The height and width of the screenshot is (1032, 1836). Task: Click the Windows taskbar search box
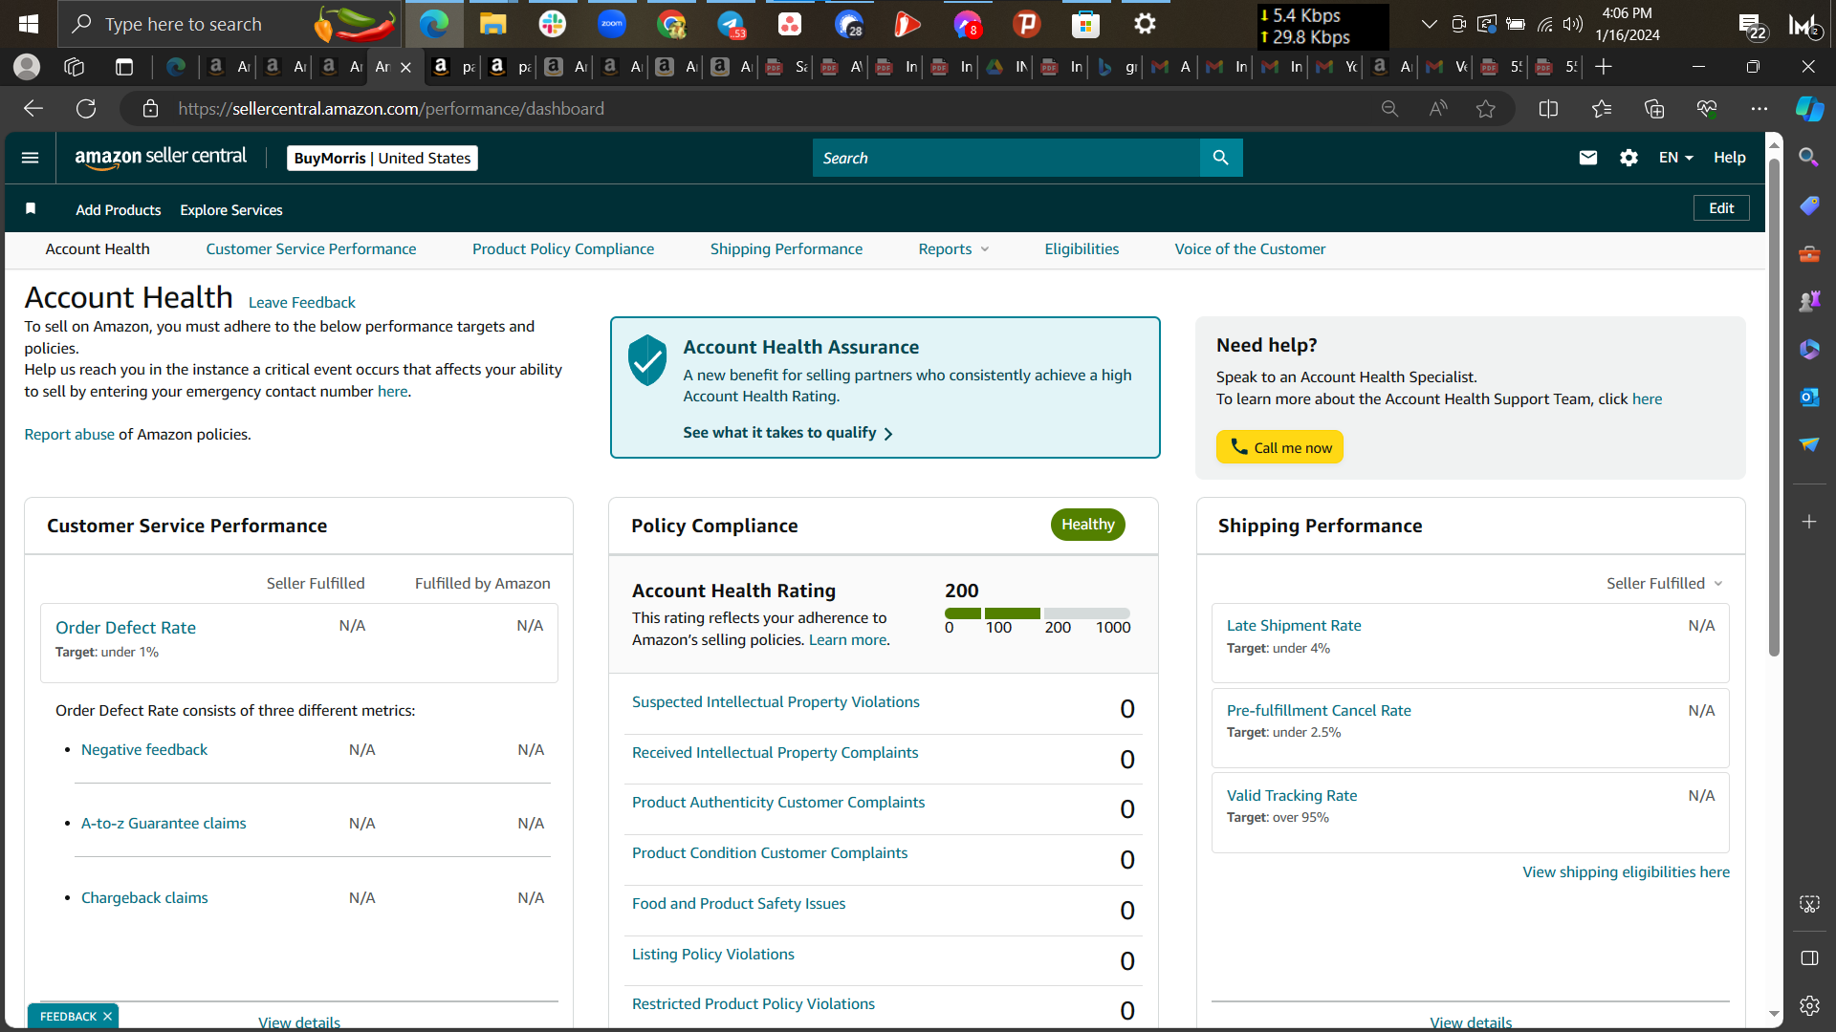pos(229,24)
